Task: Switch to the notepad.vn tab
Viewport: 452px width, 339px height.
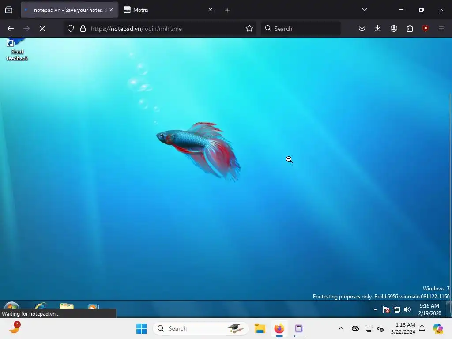Action: [x=69, y=10]
